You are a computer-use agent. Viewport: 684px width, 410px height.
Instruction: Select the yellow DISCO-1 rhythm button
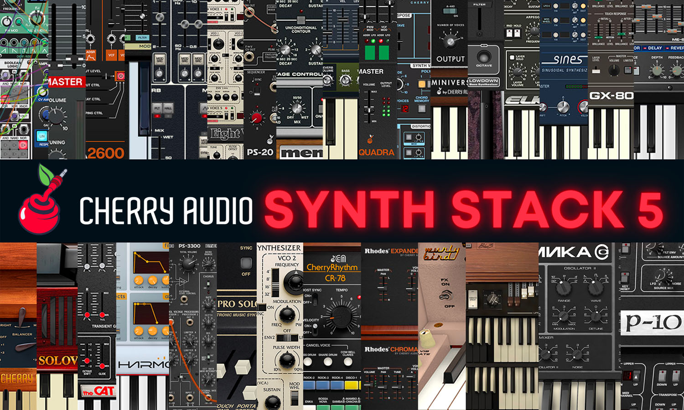coord(351,385)
